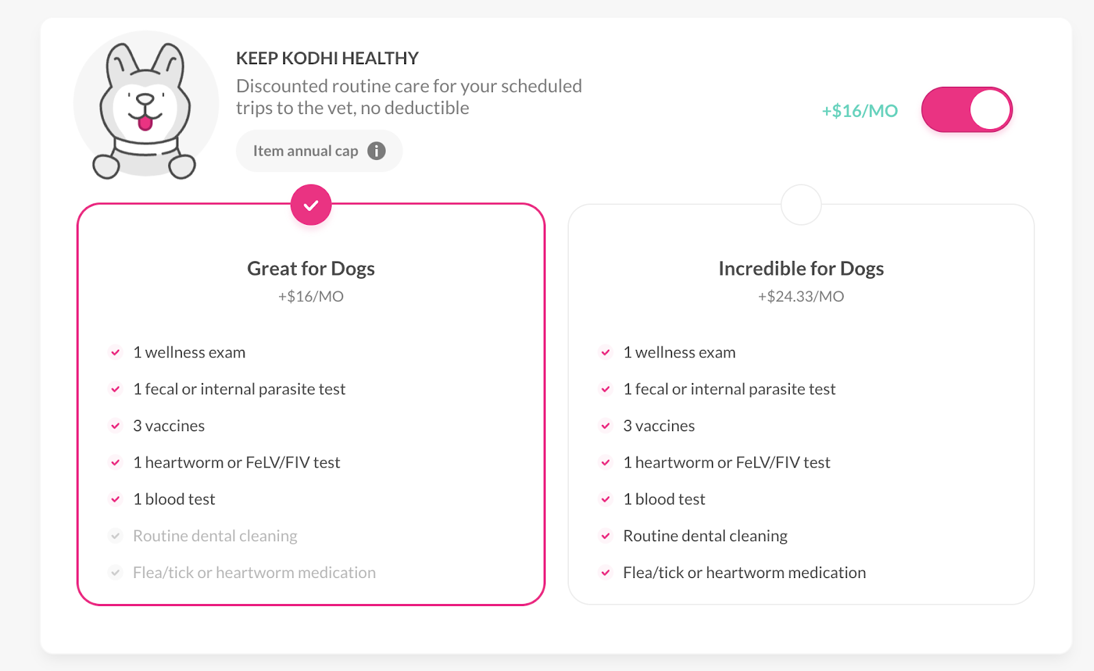
Task: Click the info icon beside Item annual cap
Action: click(377, 151)
